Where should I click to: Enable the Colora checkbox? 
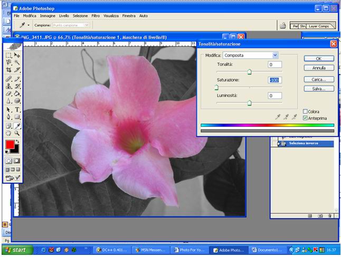(x=306, y=111)
